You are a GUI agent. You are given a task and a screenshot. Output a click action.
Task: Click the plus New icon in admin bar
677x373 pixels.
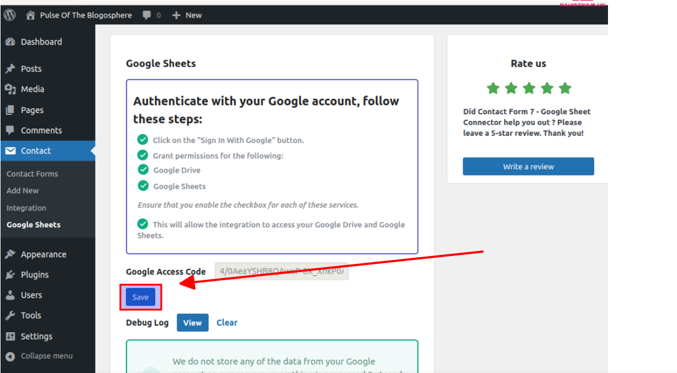[177, 15]
